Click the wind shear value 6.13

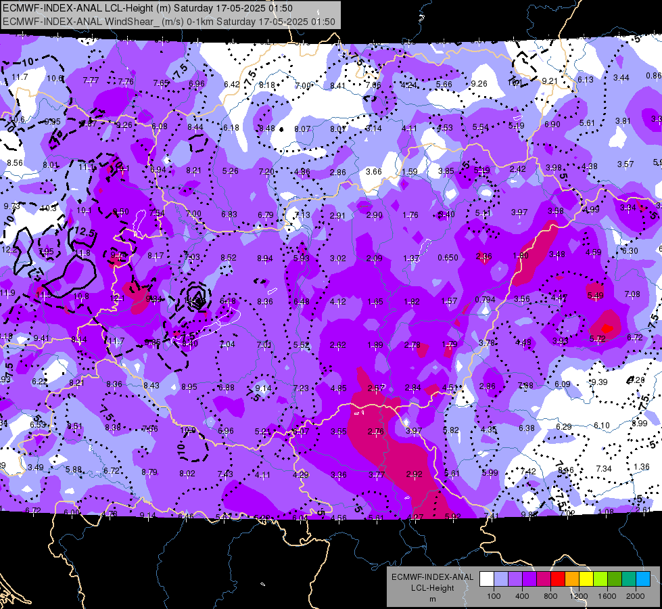pyautogui.click(x=585, y=79)
